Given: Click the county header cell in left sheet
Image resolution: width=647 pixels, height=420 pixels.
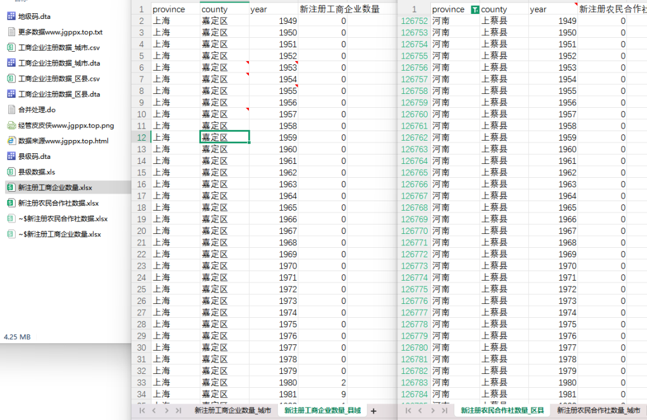Looking at the screenshot, I should pos(224,9).
